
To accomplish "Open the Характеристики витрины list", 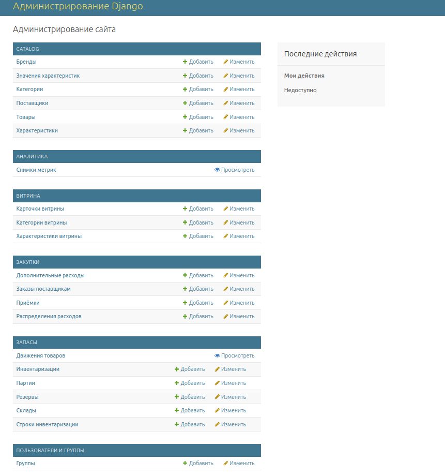I will [x=49, y=236].
